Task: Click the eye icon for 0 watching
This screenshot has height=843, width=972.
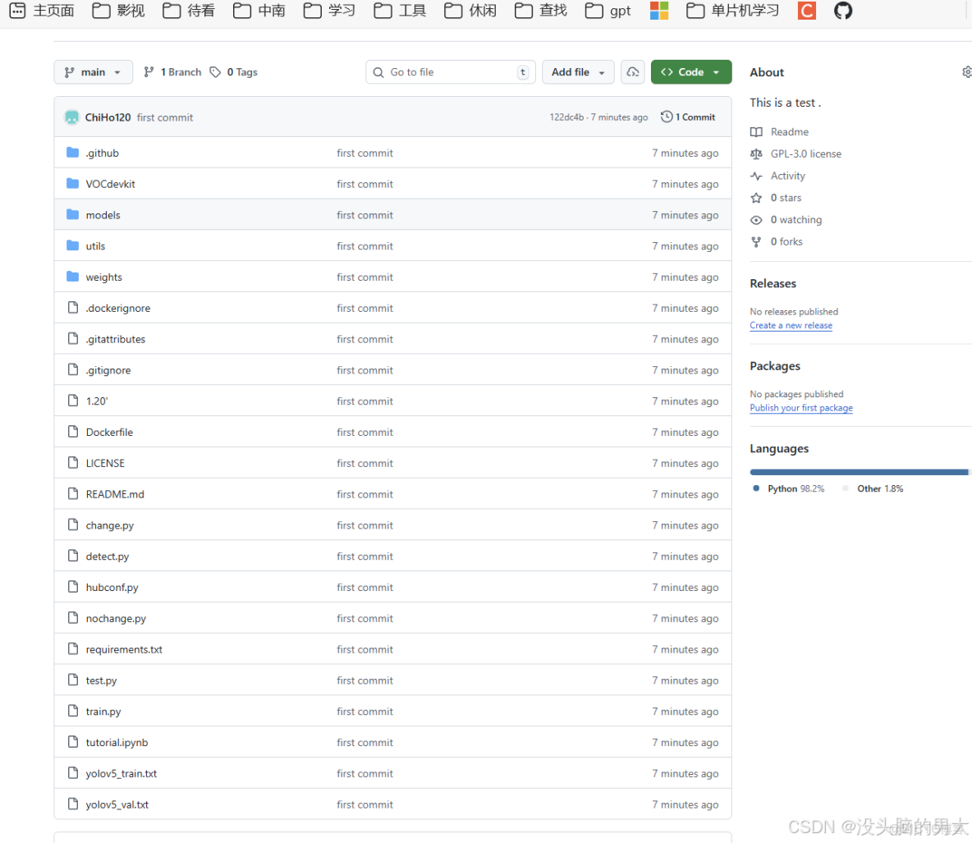Action: tap(755, 220)
